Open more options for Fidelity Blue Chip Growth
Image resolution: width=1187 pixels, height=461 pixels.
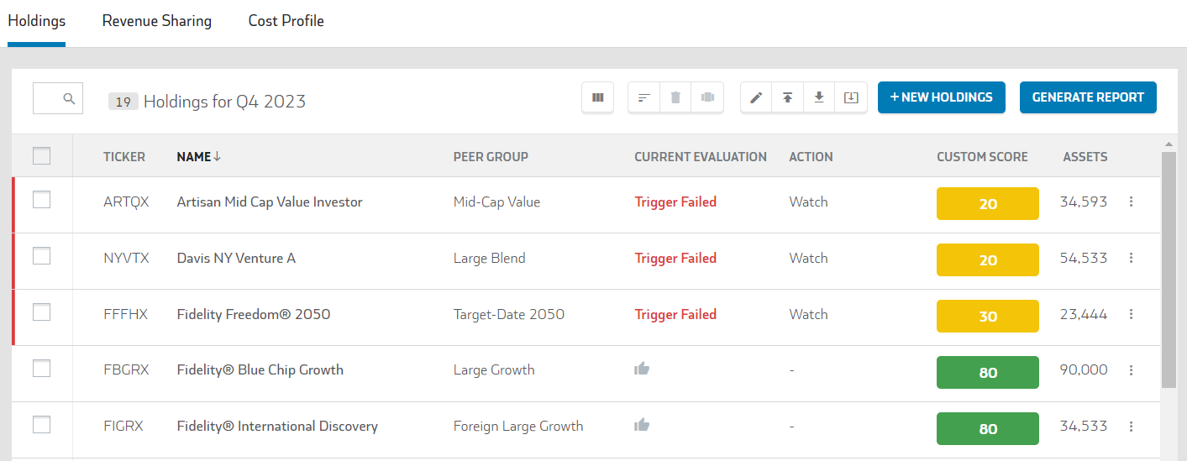pyautogui.click(x=1132, y=369)
